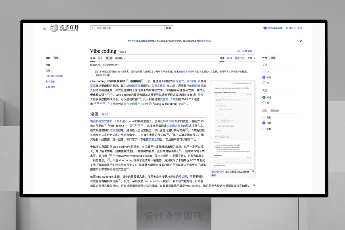The height and width of the screenshot is (230, 345).
Task: Dismiss the MoWiki banner with X
Action: point(301,41)
